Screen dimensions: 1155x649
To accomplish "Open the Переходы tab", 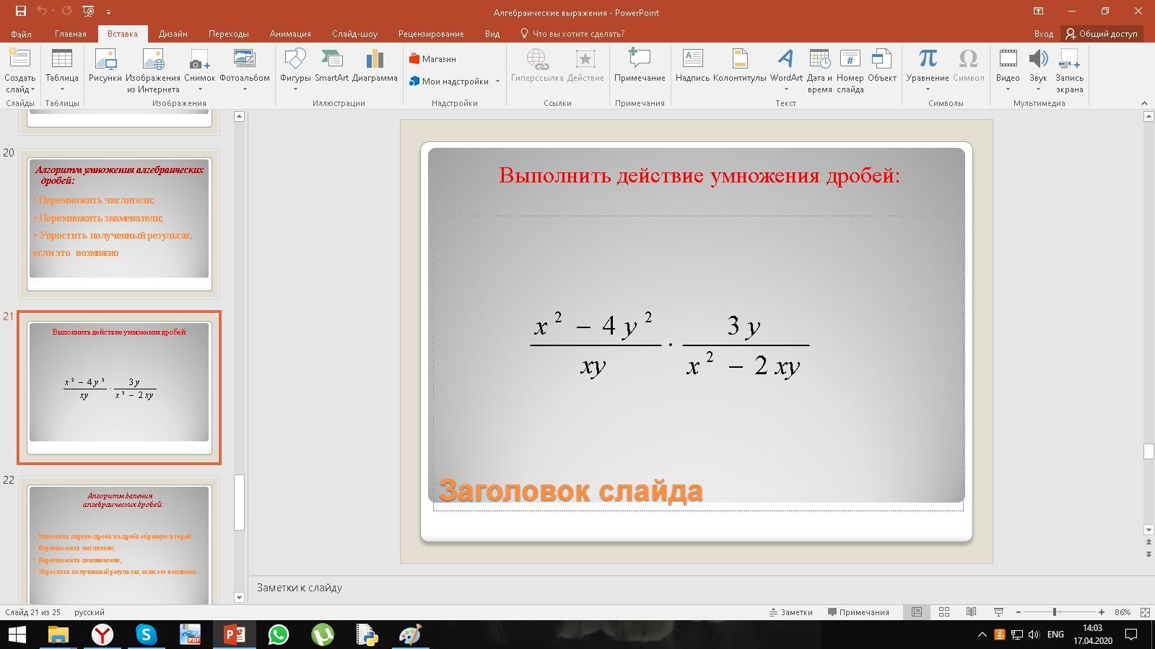I will [229, 34].
